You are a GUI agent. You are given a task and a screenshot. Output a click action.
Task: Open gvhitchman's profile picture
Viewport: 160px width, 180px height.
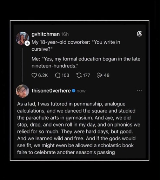tap(22, 38)
